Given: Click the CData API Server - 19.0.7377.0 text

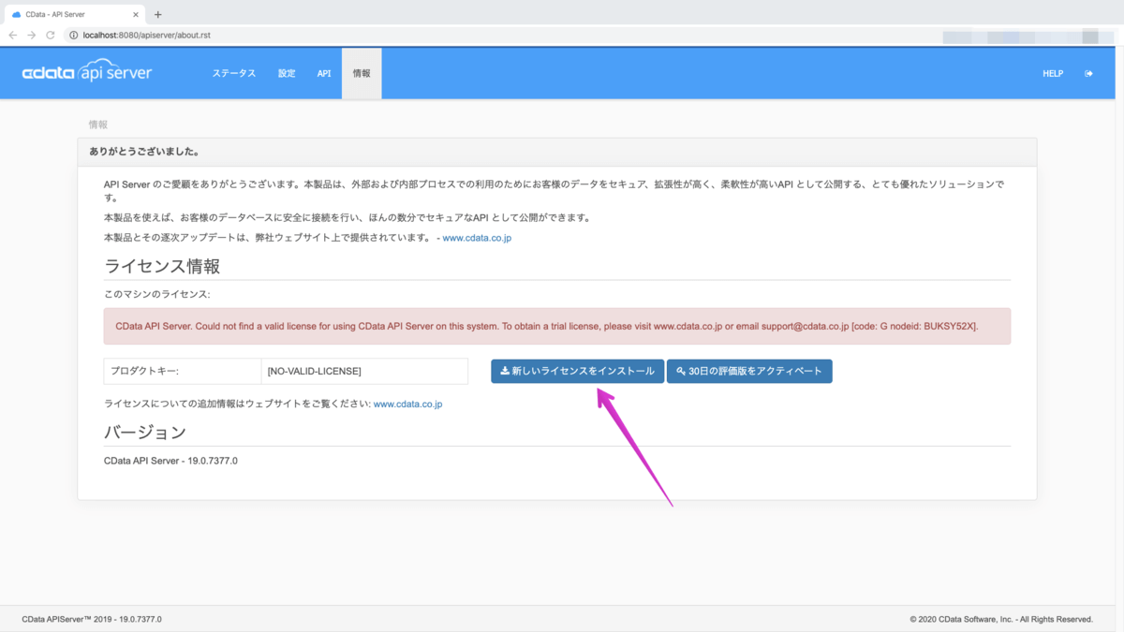Looking at the screenshot, I should tap(170, 461).
